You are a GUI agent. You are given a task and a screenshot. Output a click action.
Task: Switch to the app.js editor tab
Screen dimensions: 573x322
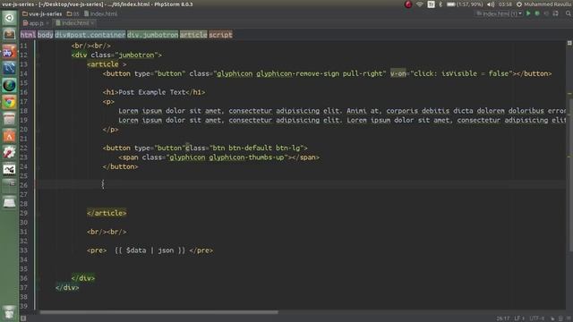(x=36, y=23)
